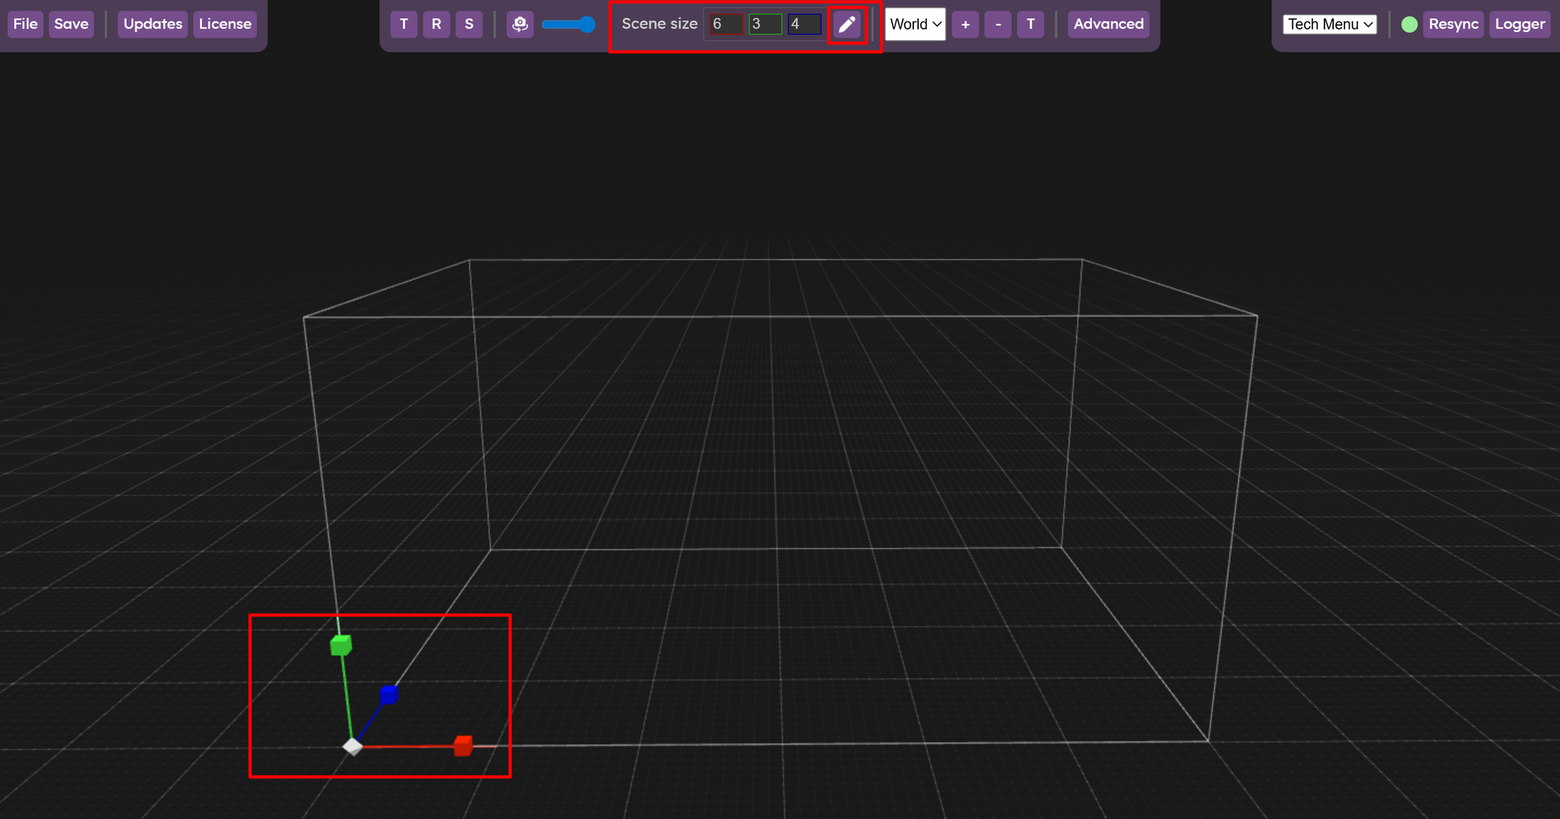Screen dimensions: 1560x819
Task: Expand the Tech Menu dropdown
Action: (1330, 24)
